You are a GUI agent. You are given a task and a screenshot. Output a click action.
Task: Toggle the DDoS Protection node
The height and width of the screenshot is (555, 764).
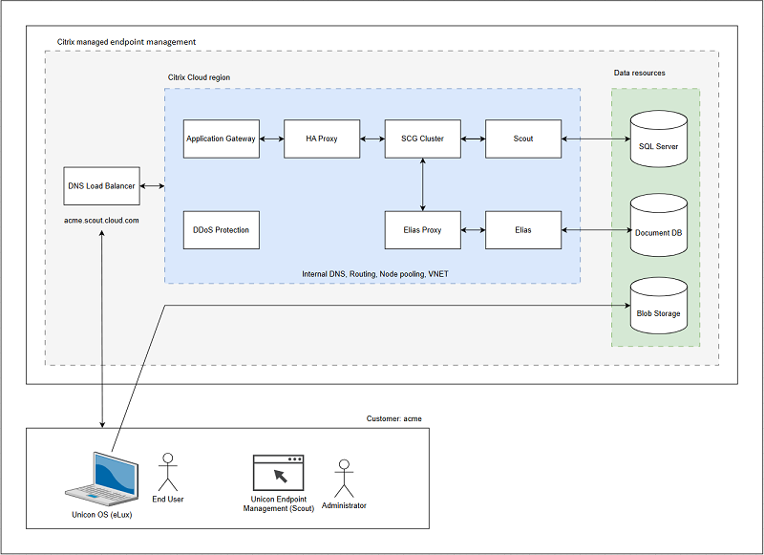click(221, 229)
